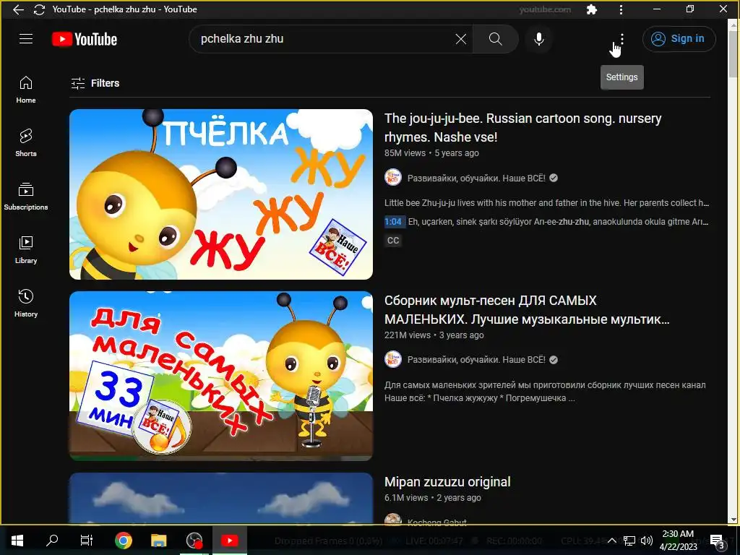Click the YouTube logo
The image size is (740, 555).
click(85, 39)
